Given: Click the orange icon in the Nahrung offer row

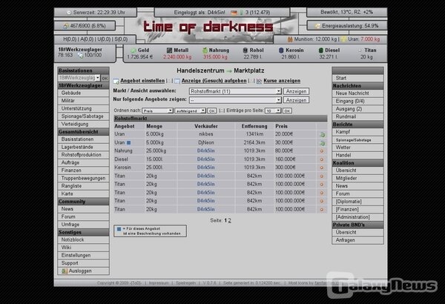Looking at the screenshot, I should [322, 151].
